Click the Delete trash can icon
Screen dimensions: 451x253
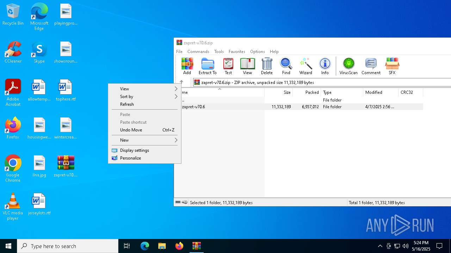pos(267,66)
